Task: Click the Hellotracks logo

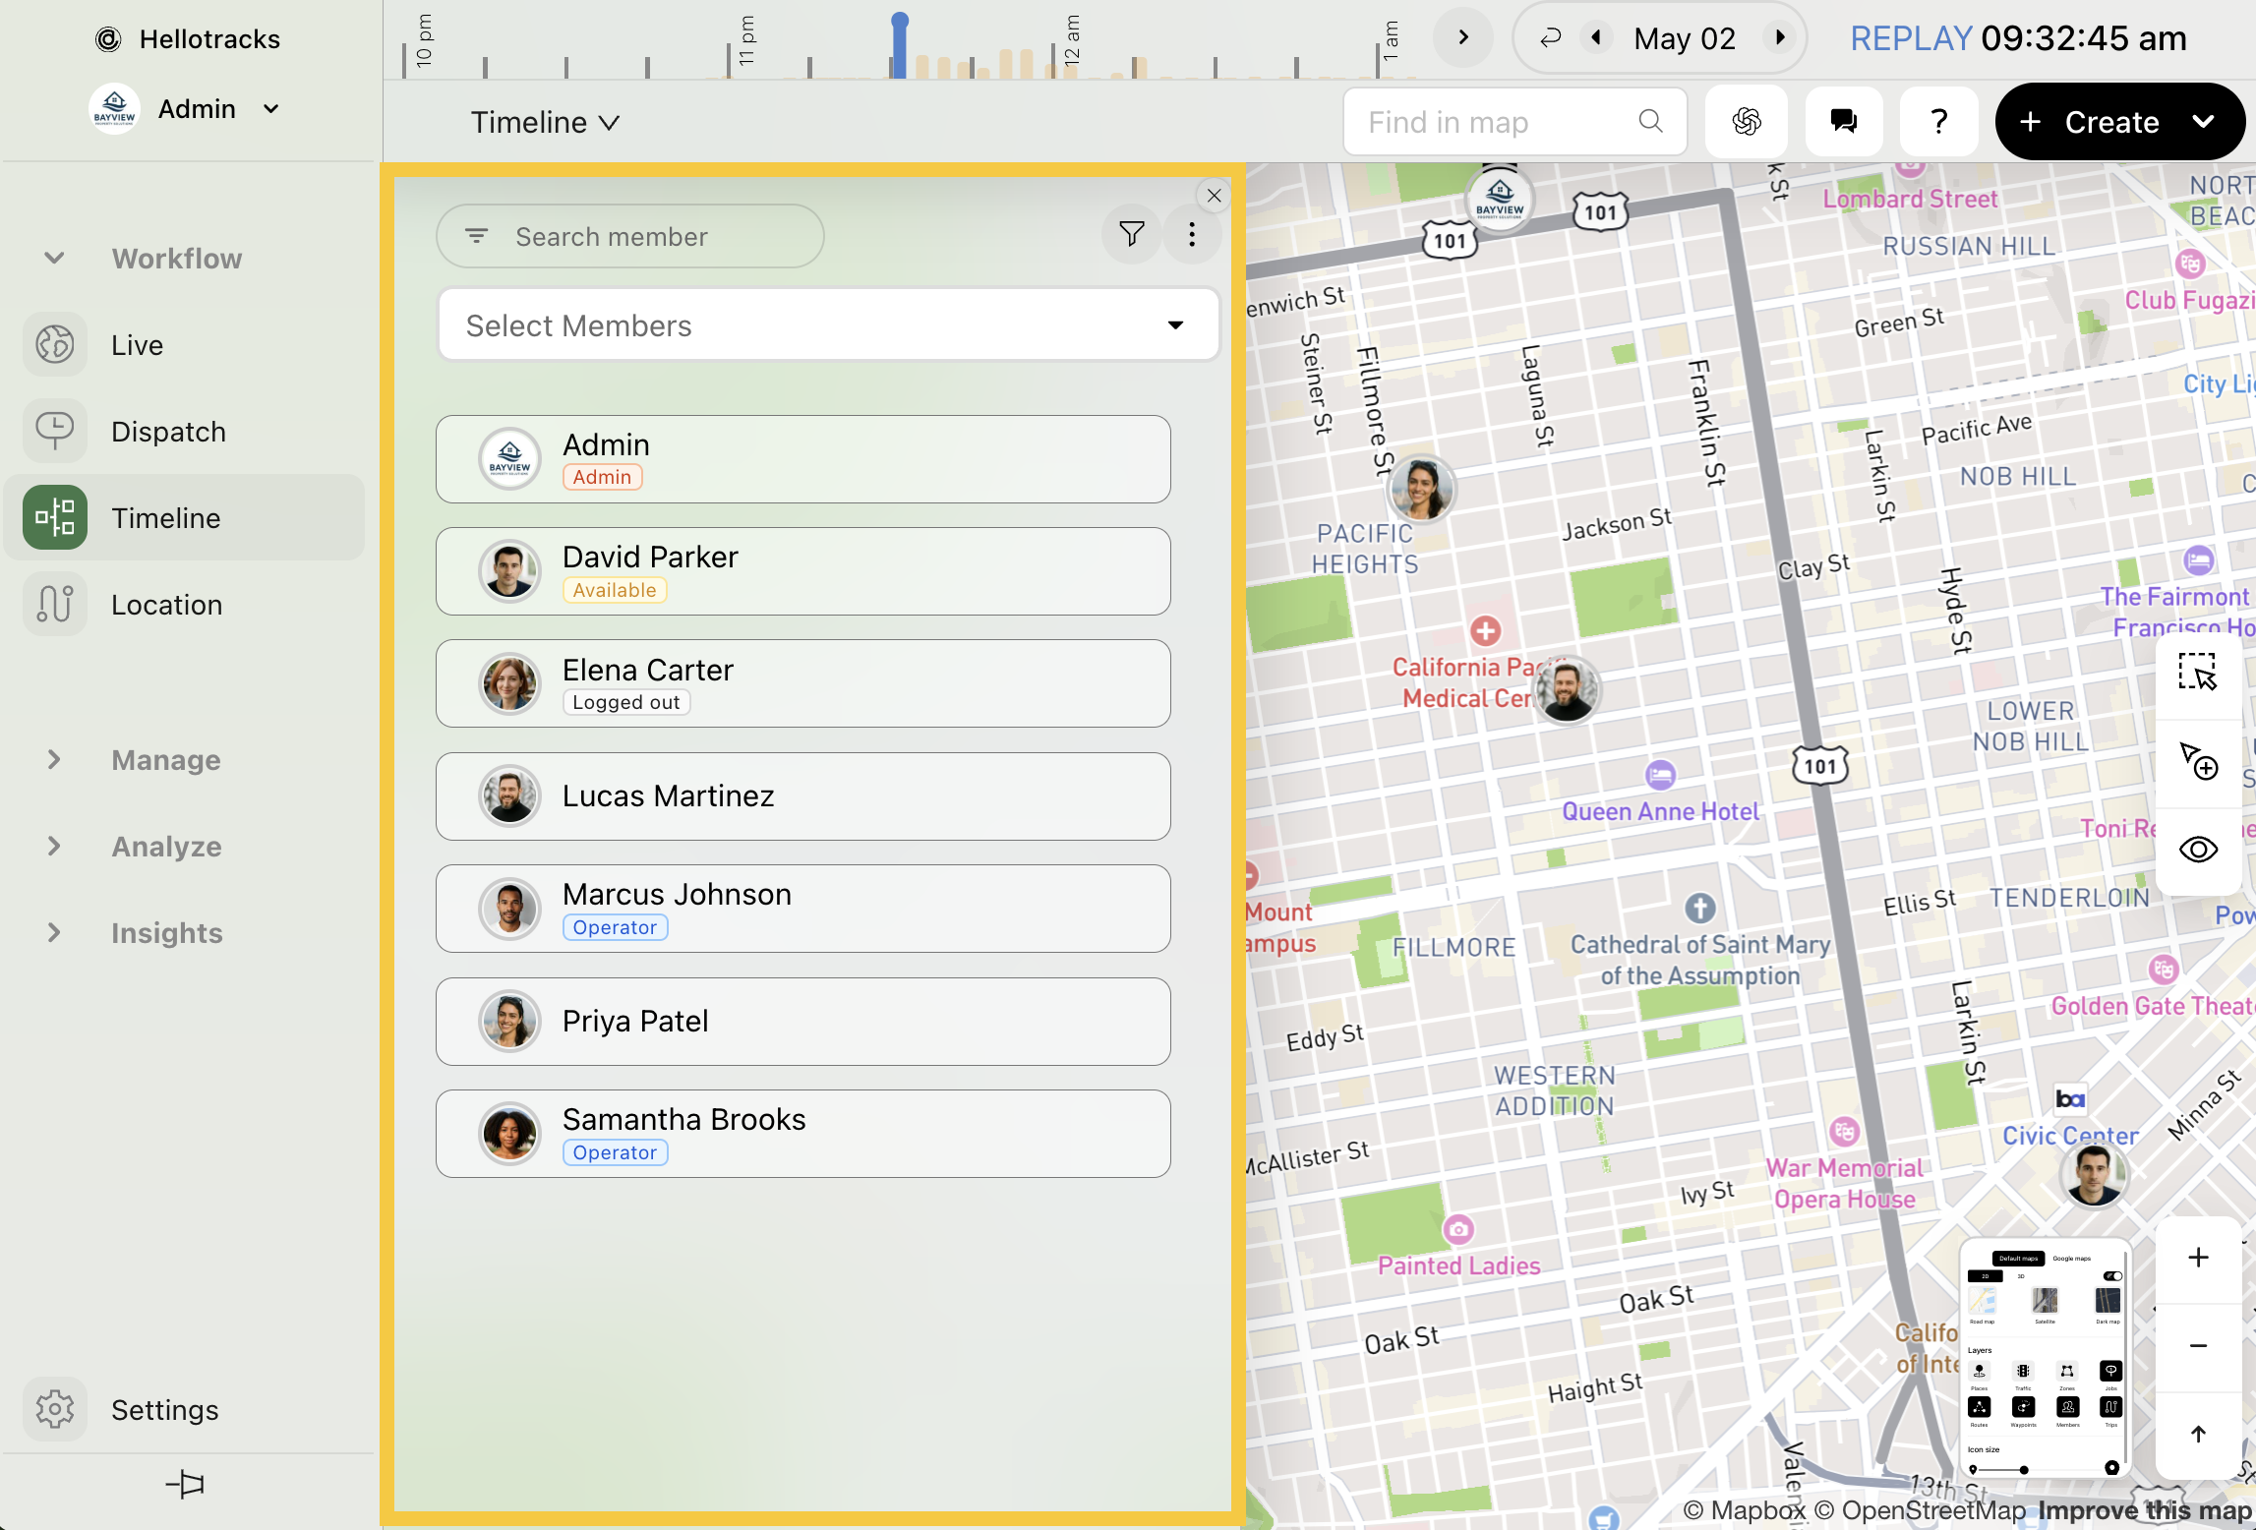Action: click(108, 39)
